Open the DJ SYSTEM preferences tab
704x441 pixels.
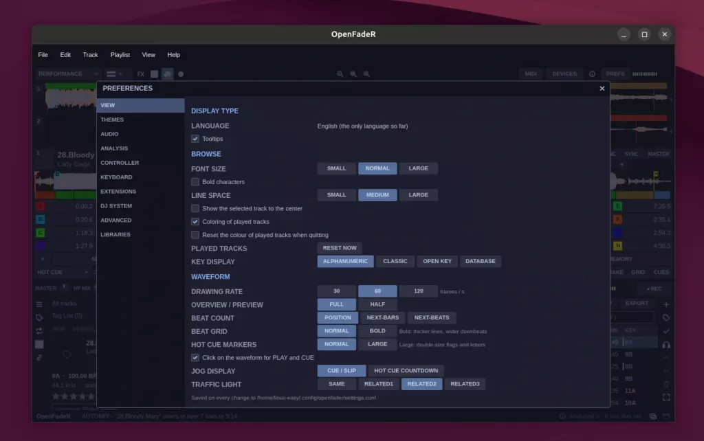click(140, 206)
